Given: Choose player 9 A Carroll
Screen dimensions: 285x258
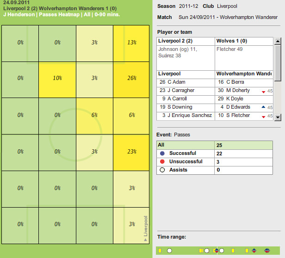Looking at the screenshot, I should click(x=186, y=98).
